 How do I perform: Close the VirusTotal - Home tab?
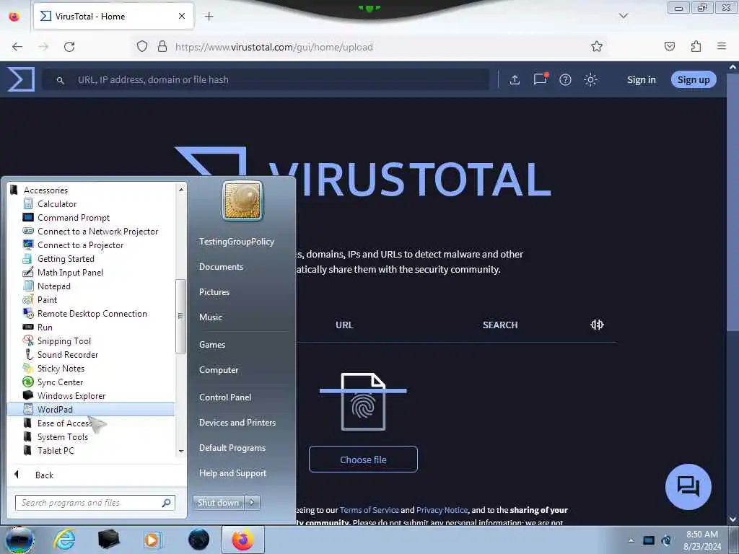click(x=181, y=16)
